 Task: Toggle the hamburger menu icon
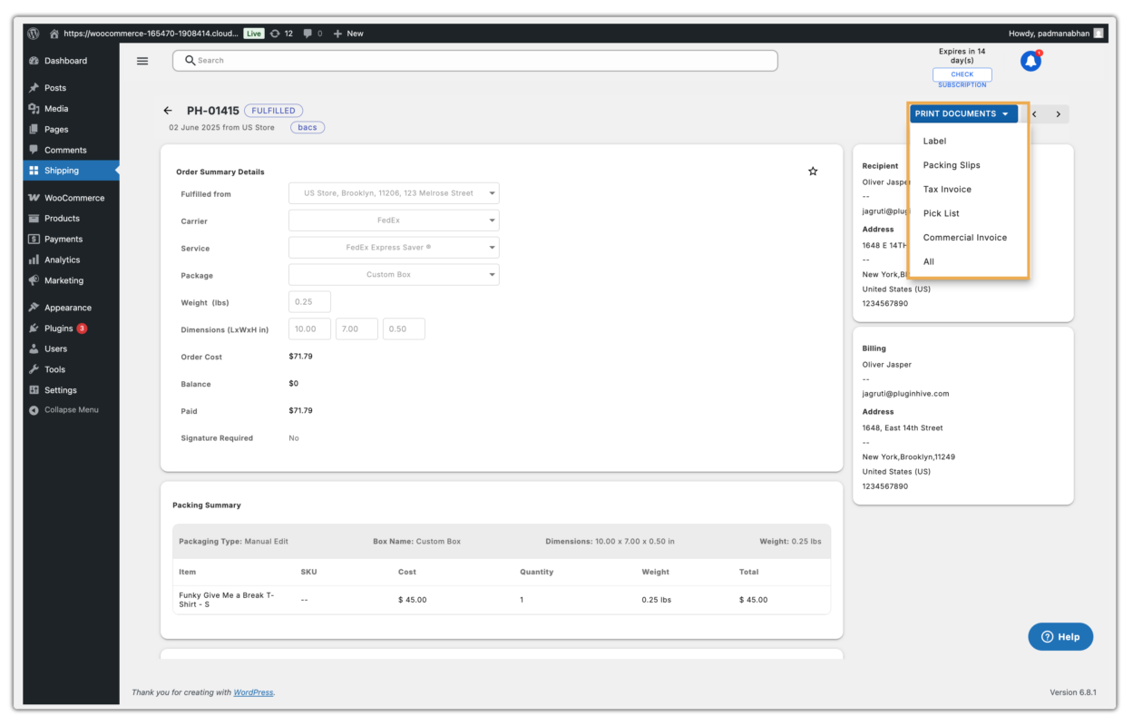point(142,61)
